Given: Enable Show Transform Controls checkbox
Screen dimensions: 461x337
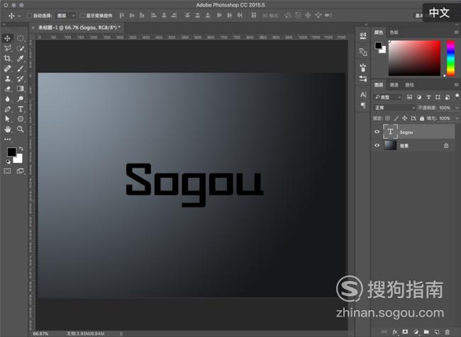Looking at the screenshot, I should [x=82, y=16].
